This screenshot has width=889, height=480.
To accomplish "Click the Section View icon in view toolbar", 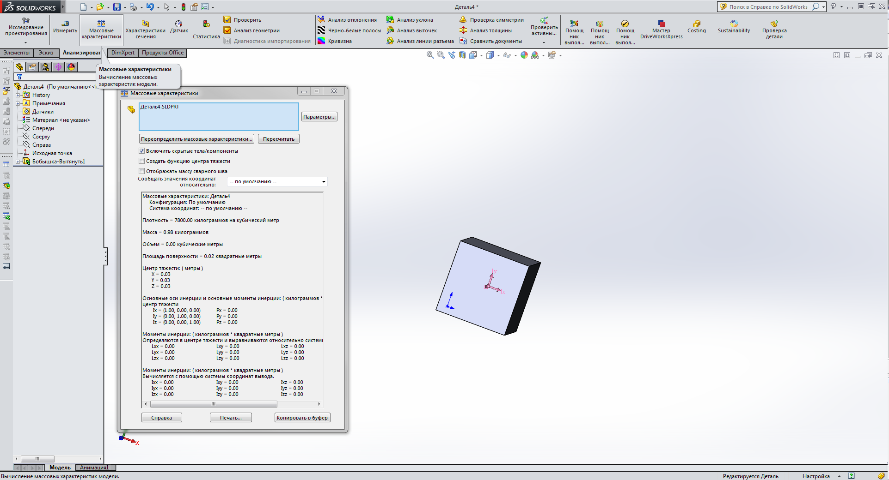I will (462, 55).
